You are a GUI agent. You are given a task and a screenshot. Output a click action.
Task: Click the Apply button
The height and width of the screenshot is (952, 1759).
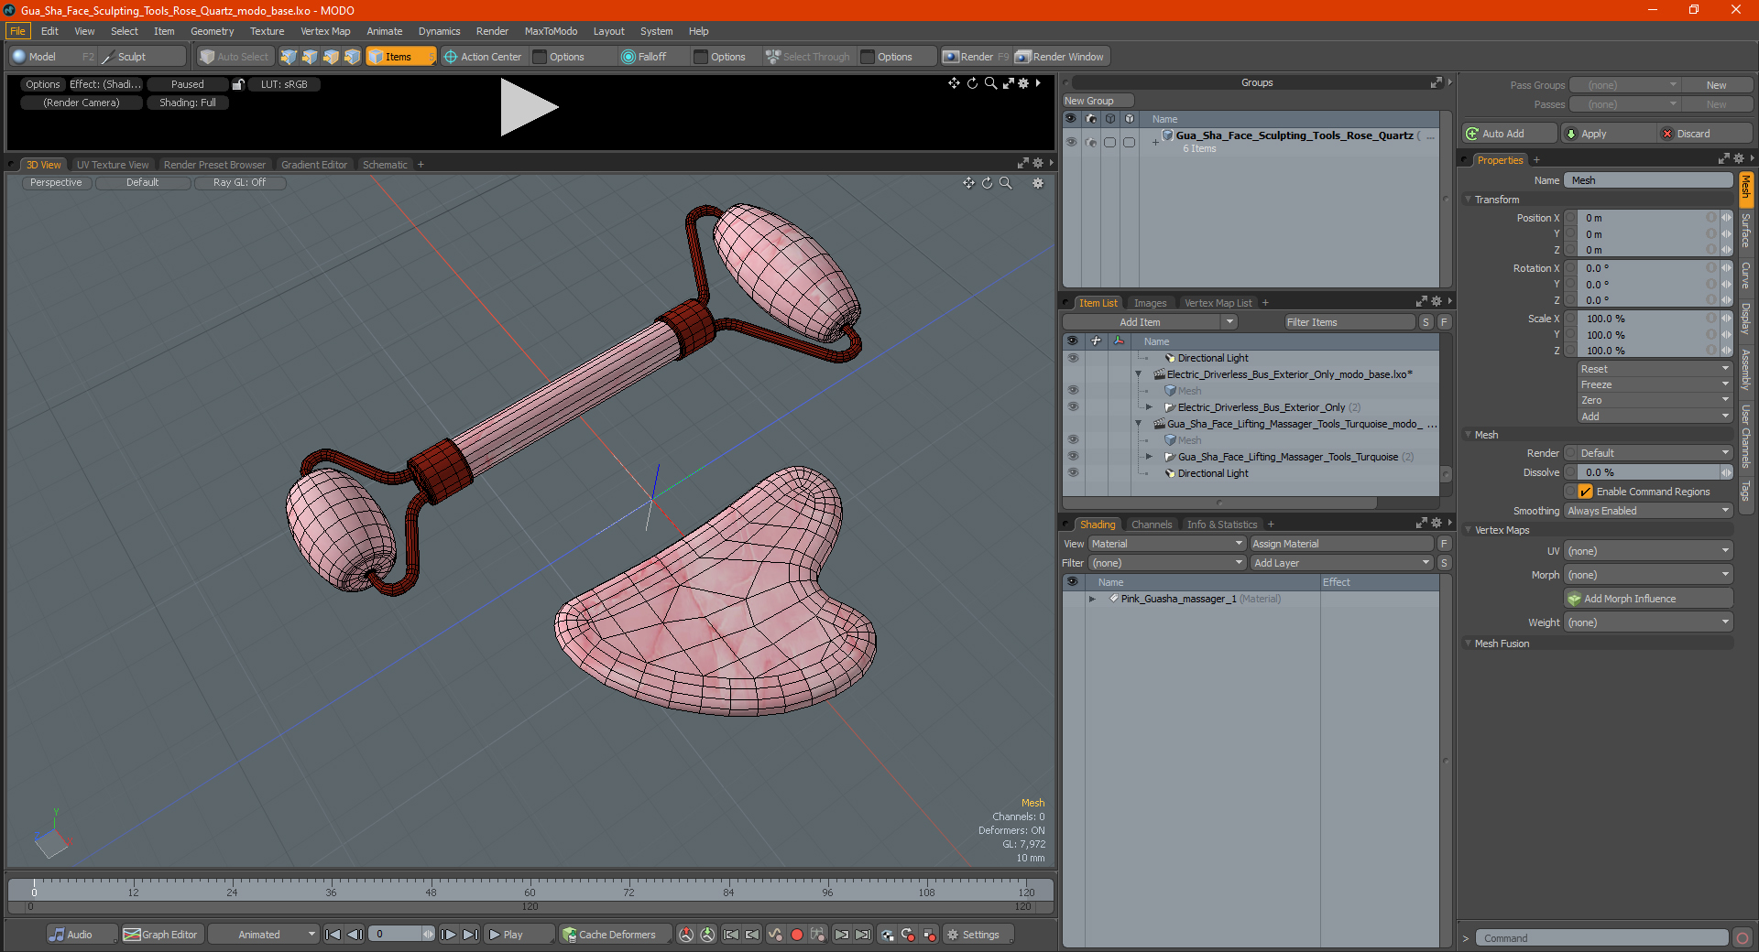point(1607,134)
